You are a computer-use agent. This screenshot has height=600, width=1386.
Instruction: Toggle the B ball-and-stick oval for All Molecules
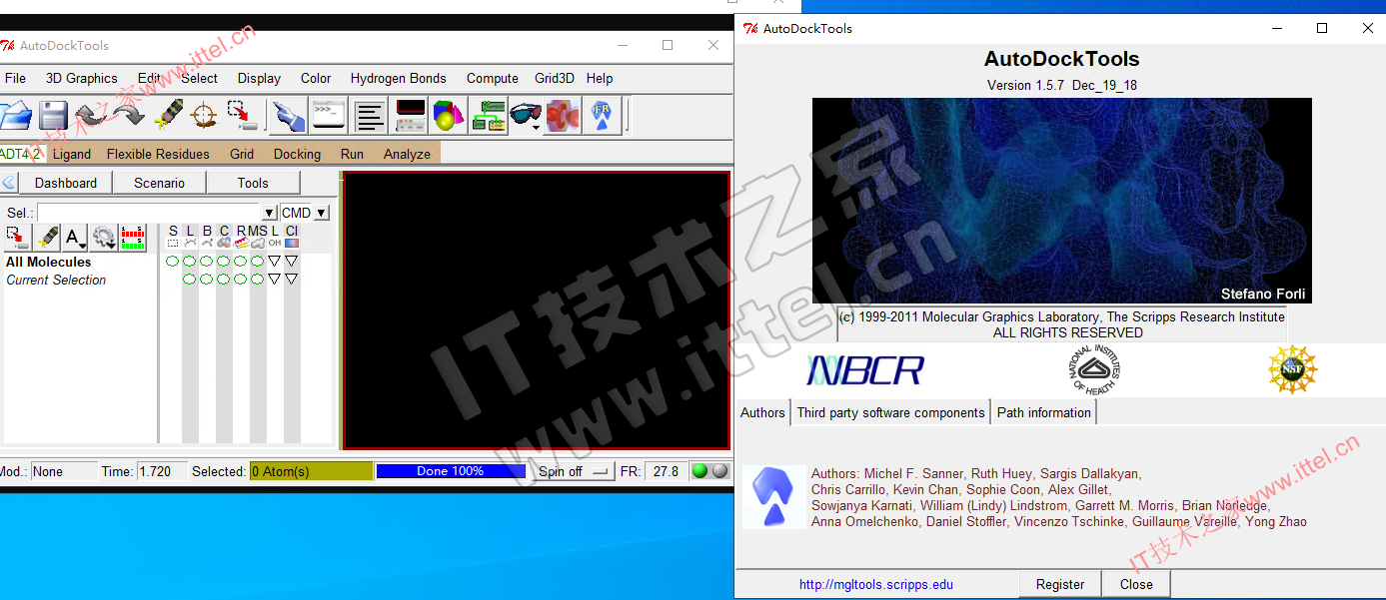[x=207, y=262]
